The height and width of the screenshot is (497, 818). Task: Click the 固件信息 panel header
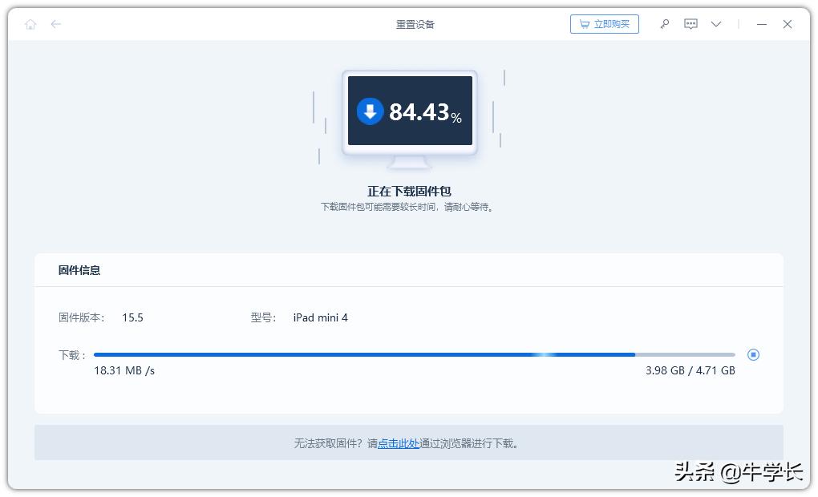click(x=80, y=270)
